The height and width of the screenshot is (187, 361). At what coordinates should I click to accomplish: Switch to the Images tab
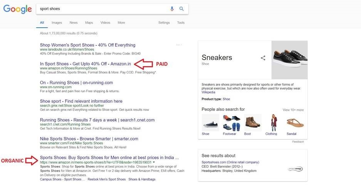coord(57,23)
